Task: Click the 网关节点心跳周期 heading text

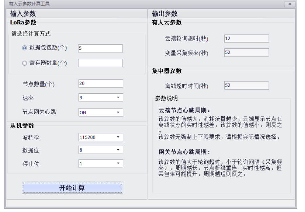Action: [184, 152]
